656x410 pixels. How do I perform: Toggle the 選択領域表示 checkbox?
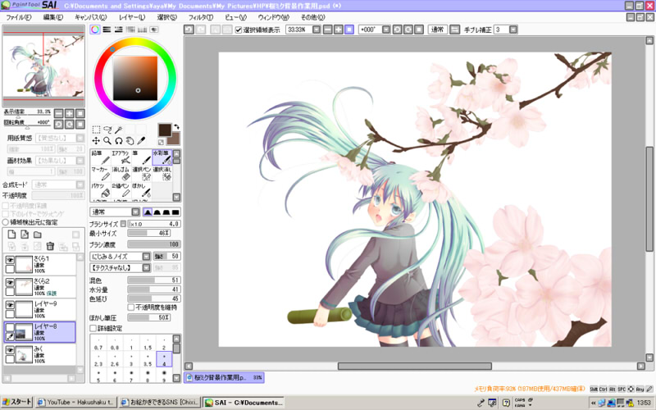239,30
